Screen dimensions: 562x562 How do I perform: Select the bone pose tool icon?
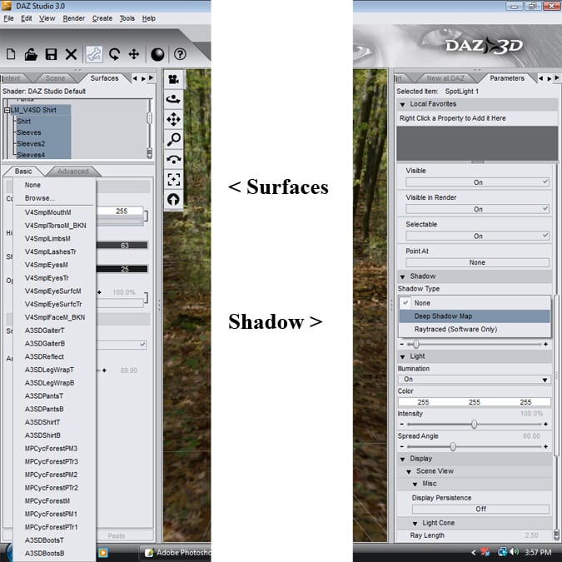94,54
